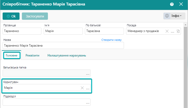
Task: Click the info circle icon
Action: coord(167,16)
